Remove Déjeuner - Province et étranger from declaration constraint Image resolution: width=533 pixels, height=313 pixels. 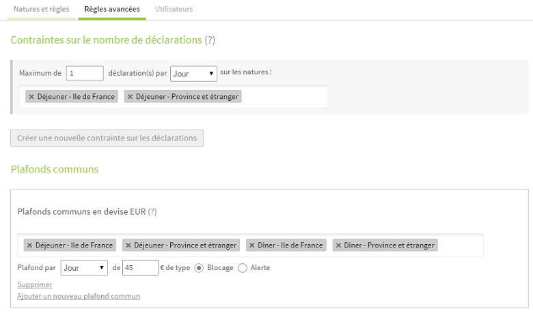[x=130, y=97]
